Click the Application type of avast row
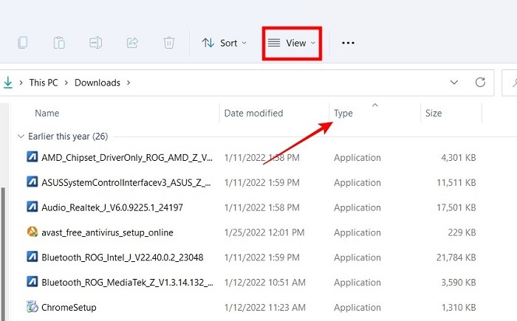The height and width of the screenshot is (321, 517). (x=357, y=232)
